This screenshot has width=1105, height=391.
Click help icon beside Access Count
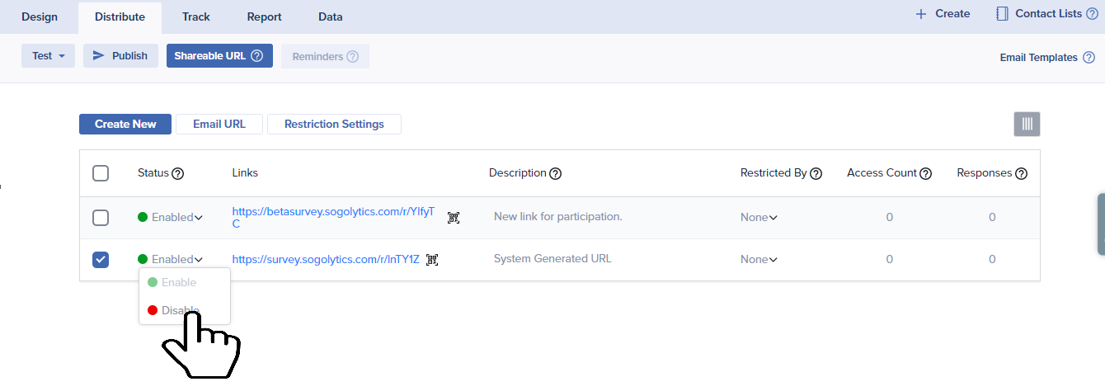pyautogui.click(x=926, y=174)
